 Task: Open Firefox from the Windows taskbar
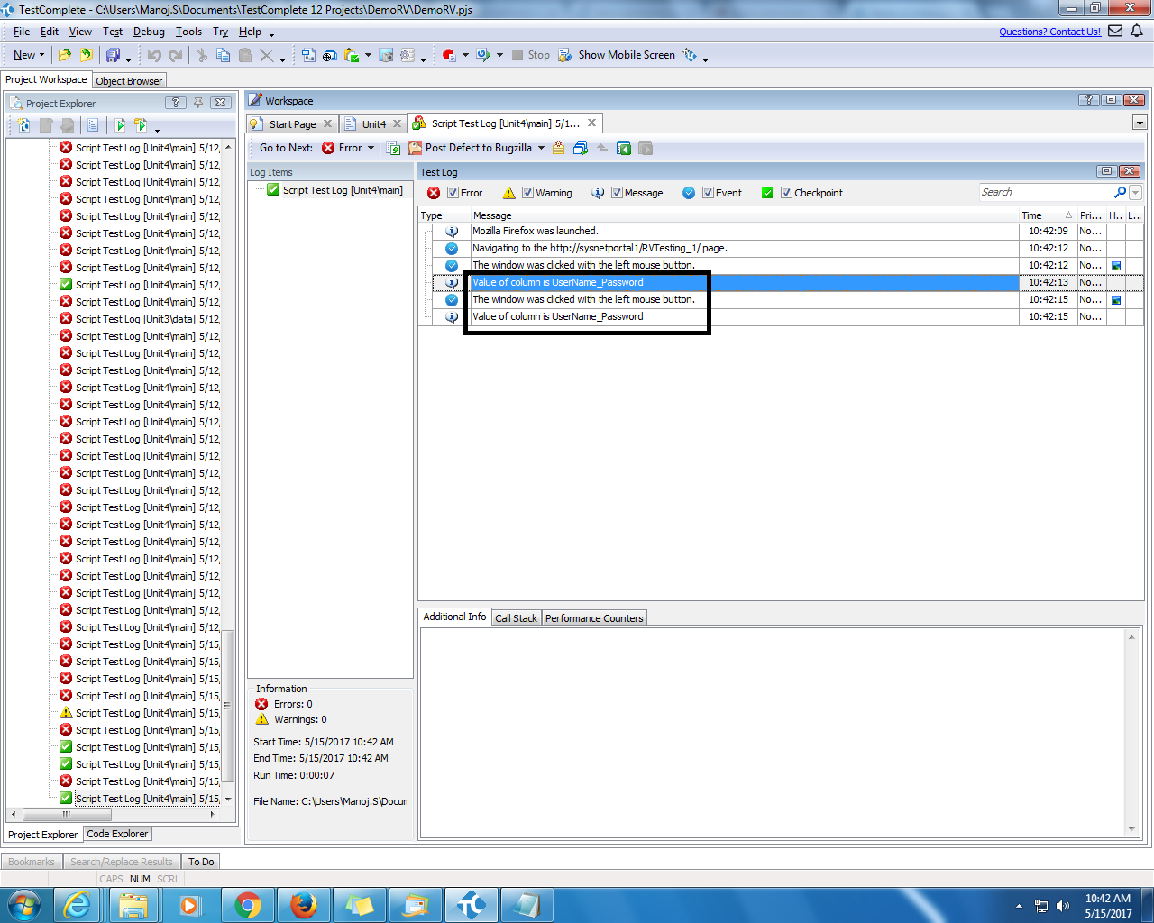(x=304, y=904)
